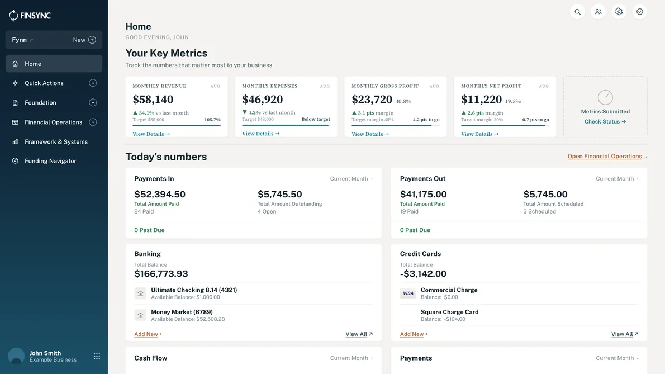Click the Quick Actions lightning icon
Image resolution: width=665 pixels, height=374 pixels.
15,83
